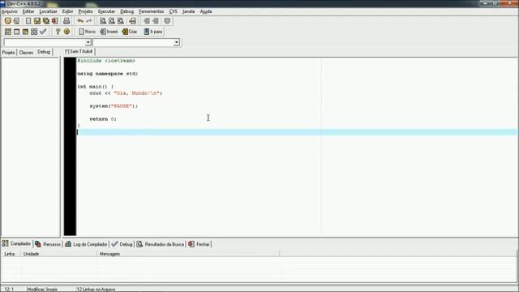
Task: Select the bottom Debug output tab
Action: [x=122, y=244]
